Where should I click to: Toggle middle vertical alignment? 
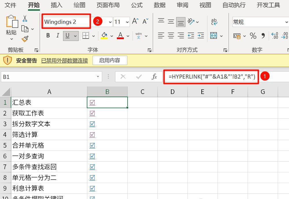click(171, 22)
